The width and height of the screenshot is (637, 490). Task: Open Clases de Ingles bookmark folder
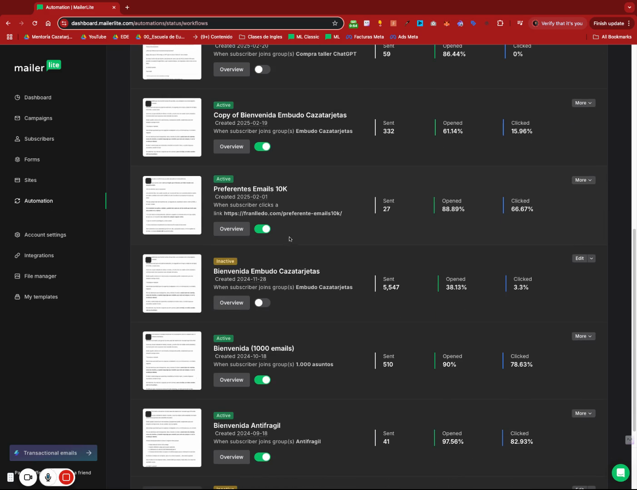261,37
